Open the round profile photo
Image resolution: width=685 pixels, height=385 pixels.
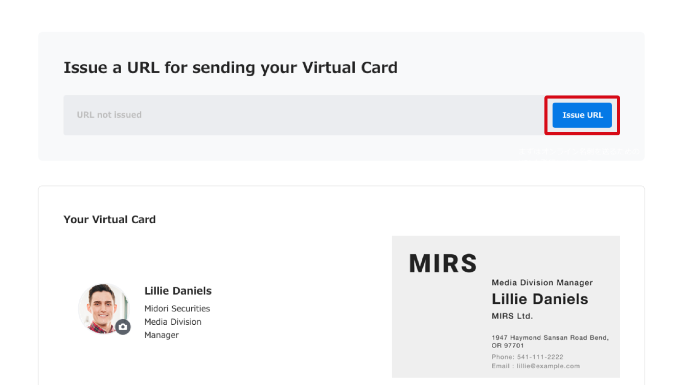pos(104,308)
